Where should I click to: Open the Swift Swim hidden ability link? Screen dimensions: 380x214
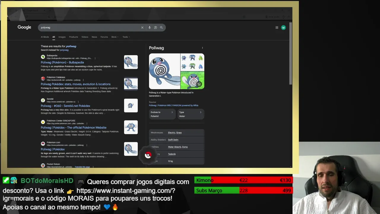(x=173, y=140)
